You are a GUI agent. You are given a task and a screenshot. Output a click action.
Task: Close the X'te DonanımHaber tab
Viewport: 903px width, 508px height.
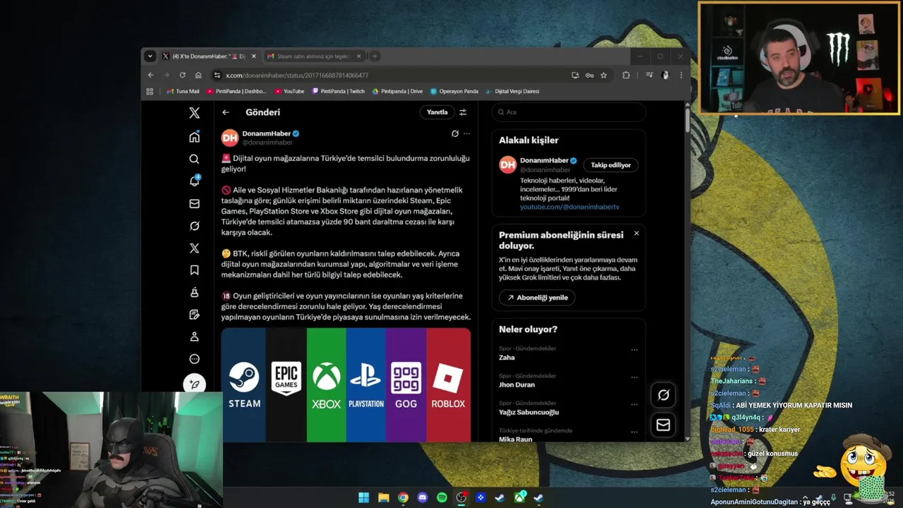pyautogui.click(x=254, y=56)
